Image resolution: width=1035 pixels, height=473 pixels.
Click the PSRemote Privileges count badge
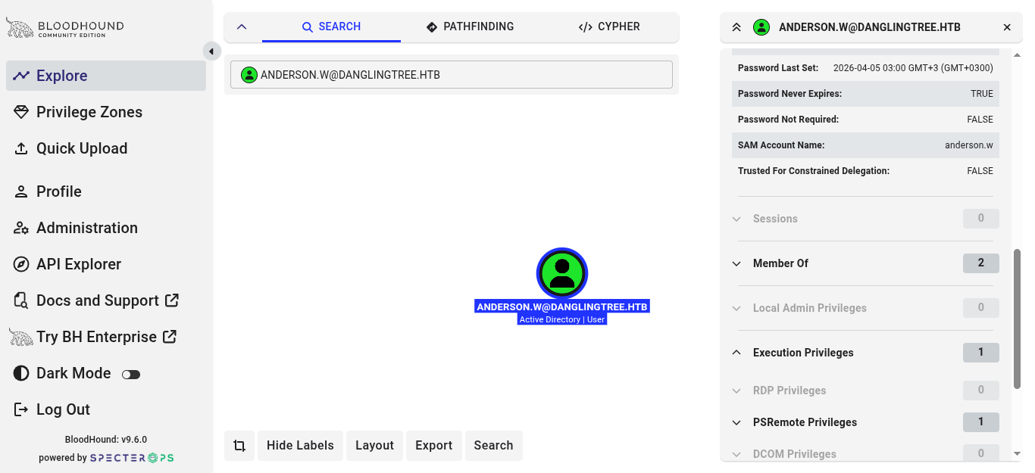pyautogui.click(x=981, y=422)
